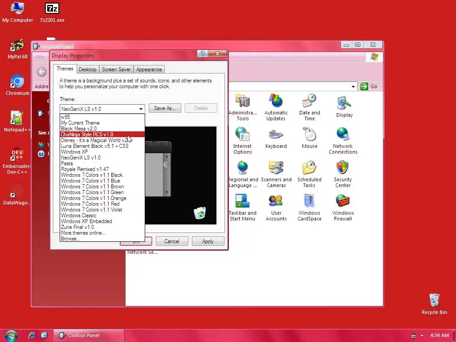
Task: Collapse the Theme combo box arrow
Action: point(141,109)
